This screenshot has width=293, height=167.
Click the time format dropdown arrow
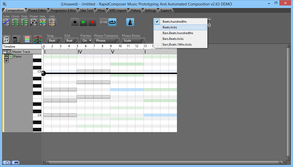(x=209, y=20)
